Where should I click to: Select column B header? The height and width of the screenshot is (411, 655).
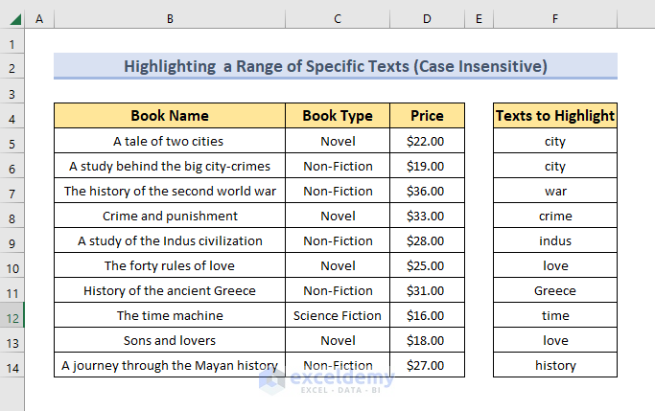(170, 19)
